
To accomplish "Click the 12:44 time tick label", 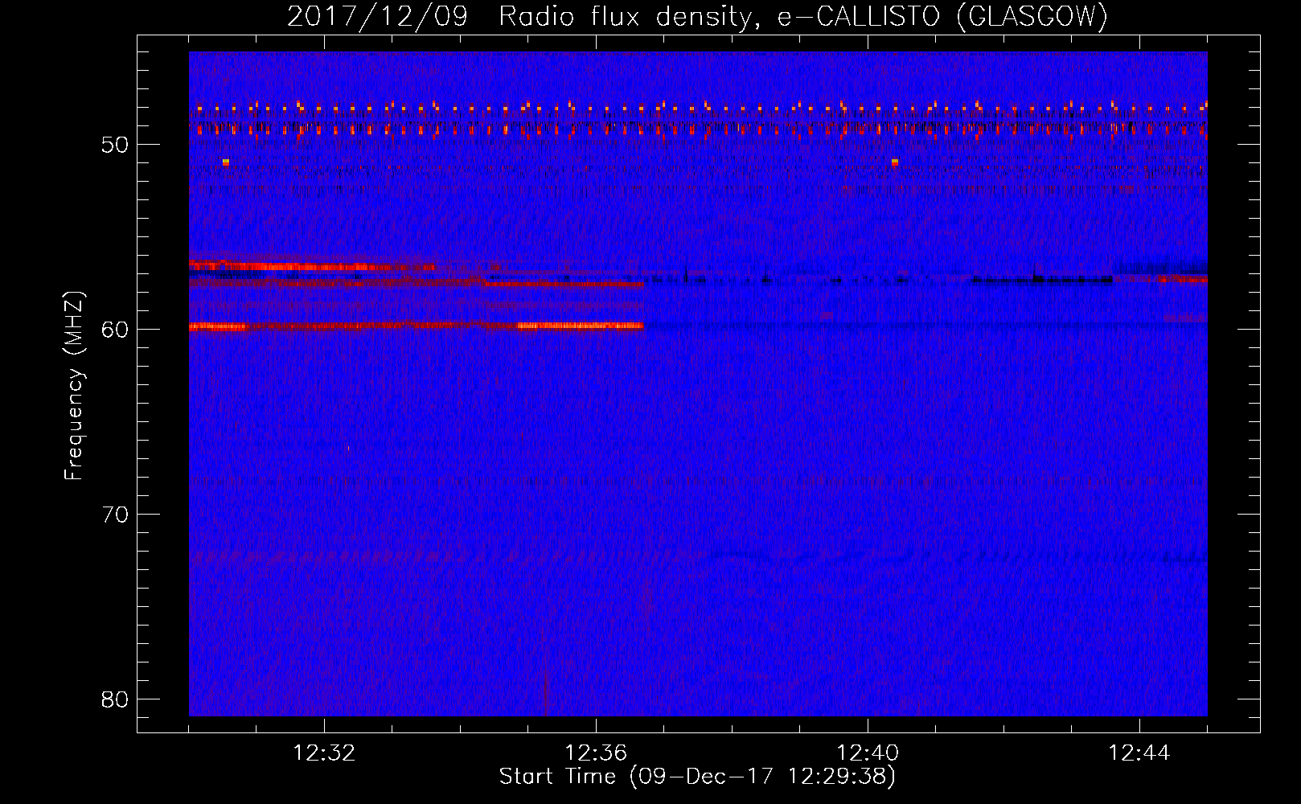I will click(x=1139, y=753).
